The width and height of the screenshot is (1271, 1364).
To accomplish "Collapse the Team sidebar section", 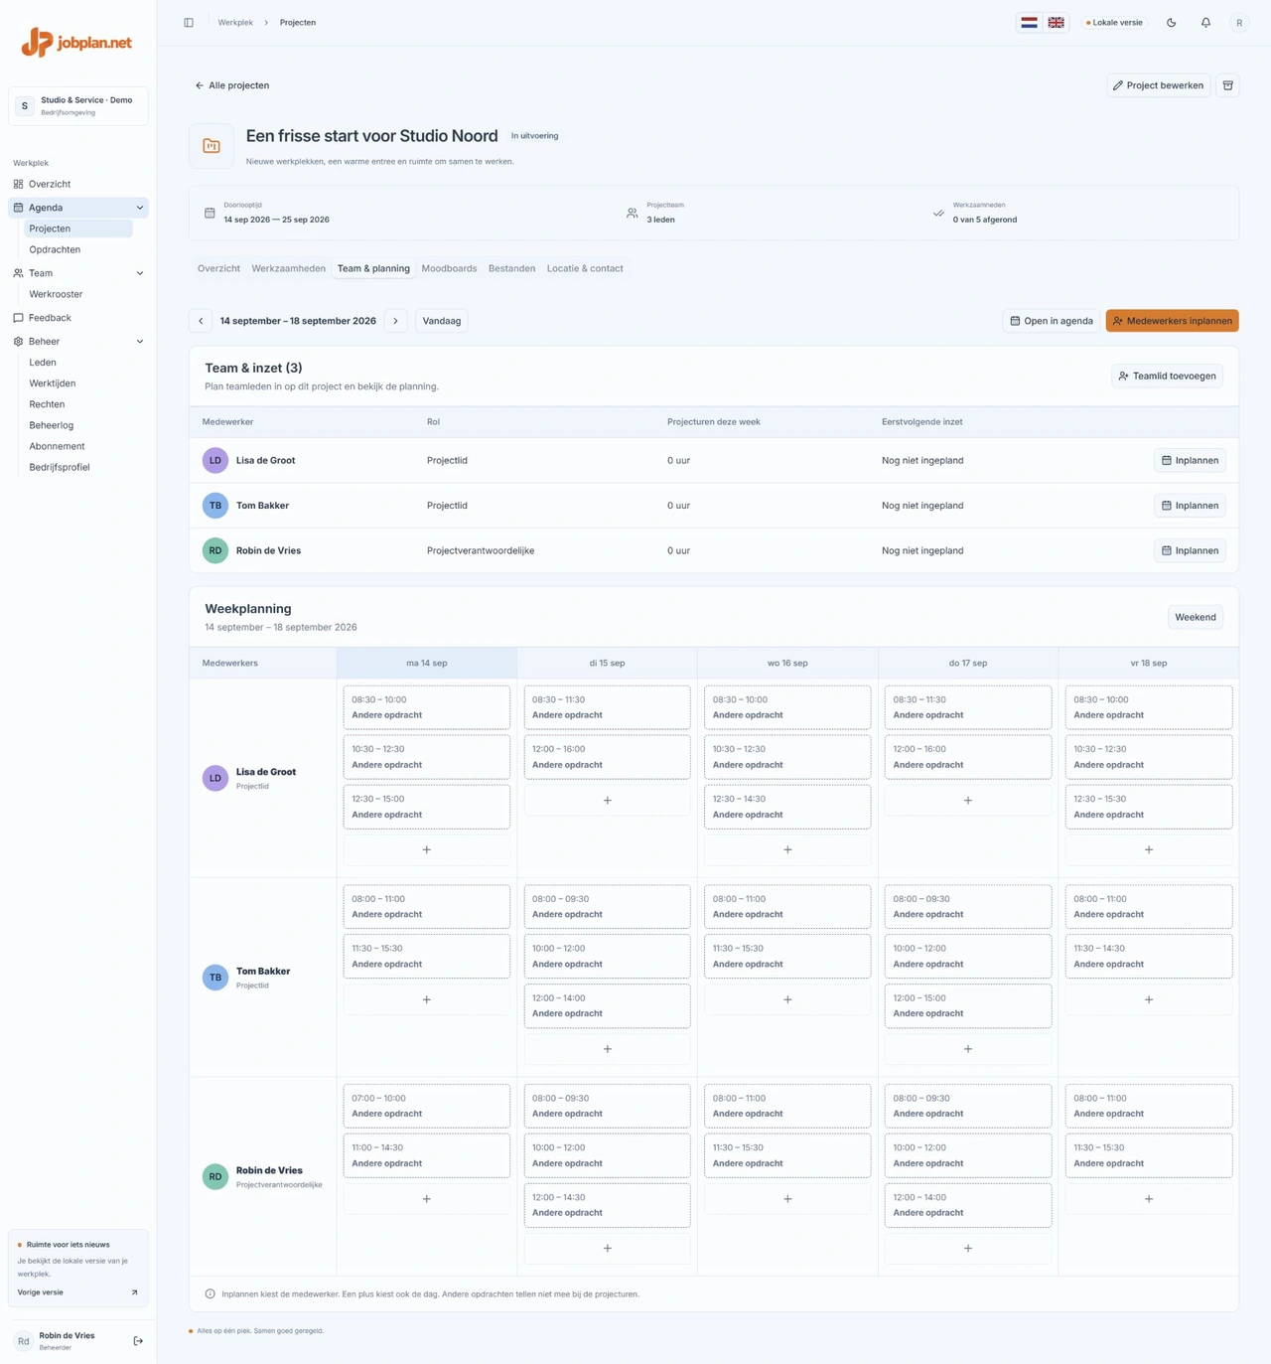I will coord(140,273).
